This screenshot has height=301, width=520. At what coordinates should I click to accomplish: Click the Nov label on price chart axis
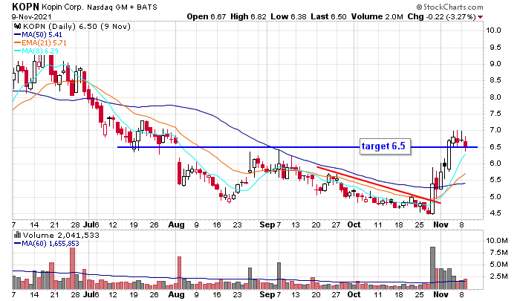click(x=441, y=224)
